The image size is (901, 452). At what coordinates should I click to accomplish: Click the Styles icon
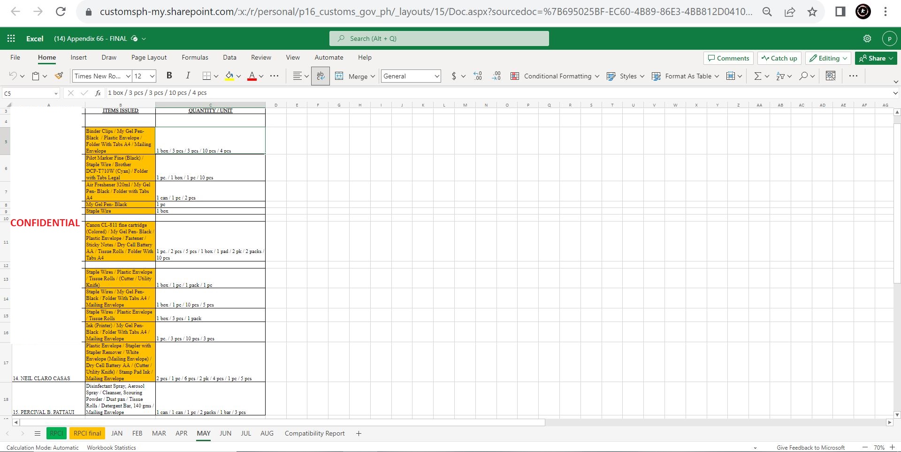click(611, 76)
